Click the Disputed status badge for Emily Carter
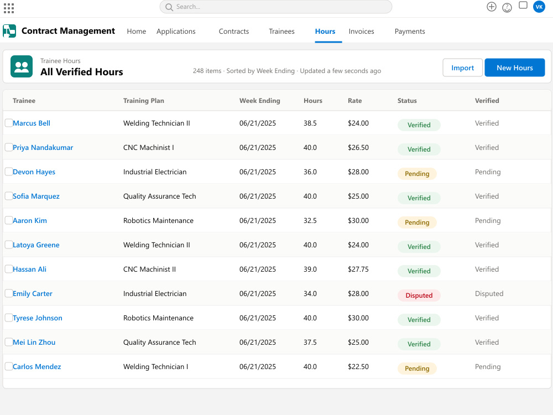 (419, 295)
